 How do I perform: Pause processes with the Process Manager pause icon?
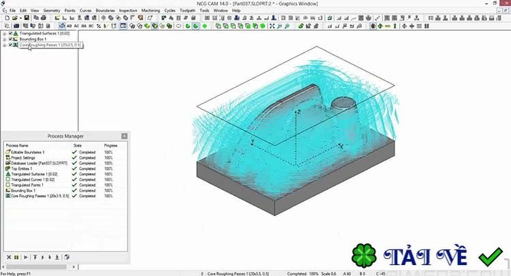[16, 257]
